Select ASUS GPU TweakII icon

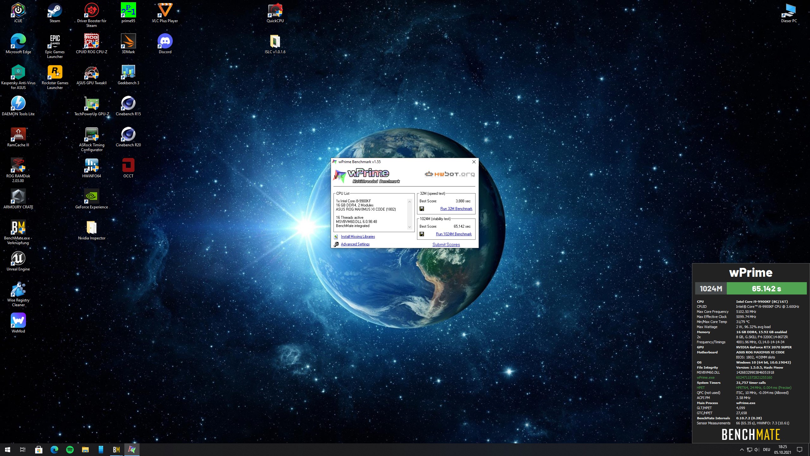pos(91,75)
